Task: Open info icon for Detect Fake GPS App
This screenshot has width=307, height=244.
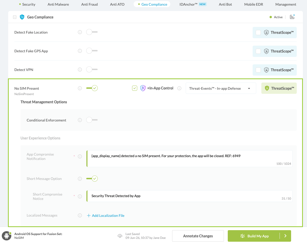Action: 80,51
